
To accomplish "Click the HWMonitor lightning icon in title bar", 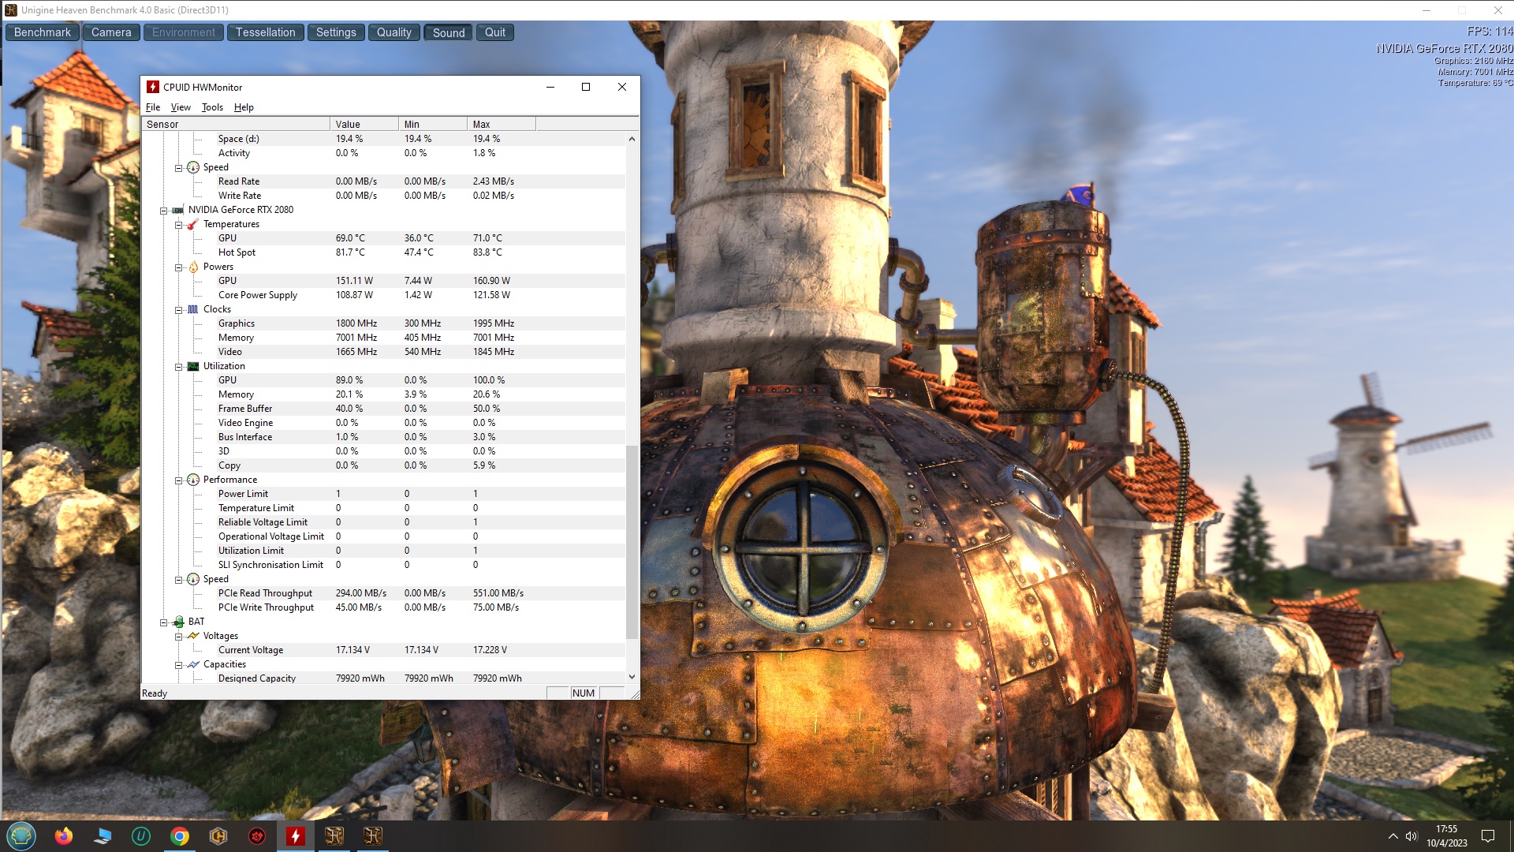I will (153, 87).
